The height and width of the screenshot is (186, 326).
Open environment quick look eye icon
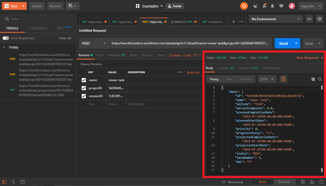[x=309, y=19]
